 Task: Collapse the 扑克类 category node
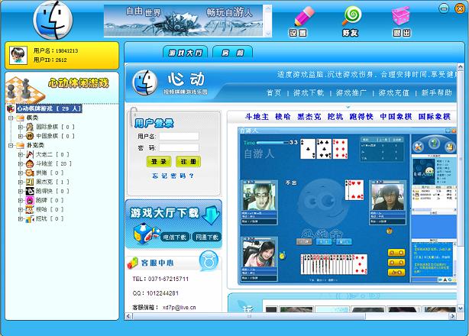pos(11,146)
